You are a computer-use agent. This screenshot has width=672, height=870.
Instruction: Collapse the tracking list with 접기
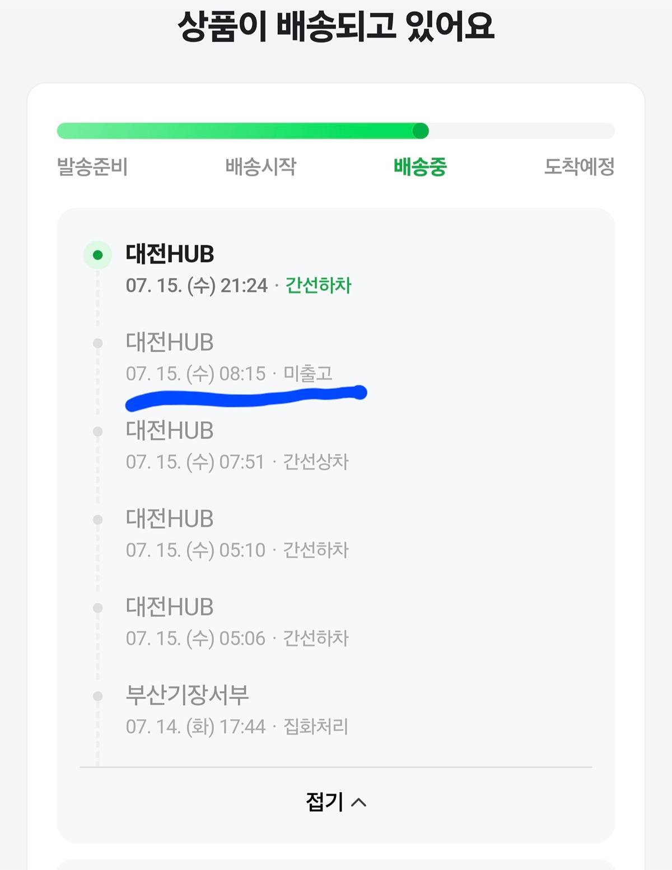pyautogui.click(x=336, y=802)
